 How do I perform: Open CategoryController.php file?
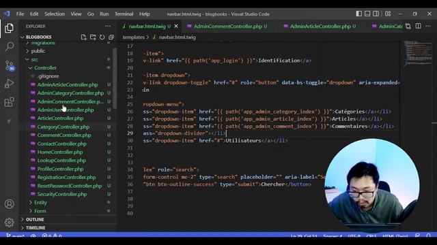pyautogui.click(x=64, y=127)
